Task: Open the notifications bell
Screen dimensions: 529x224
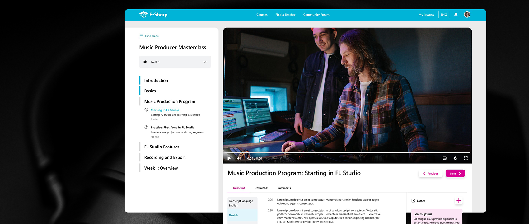Action: coord(456,14)
